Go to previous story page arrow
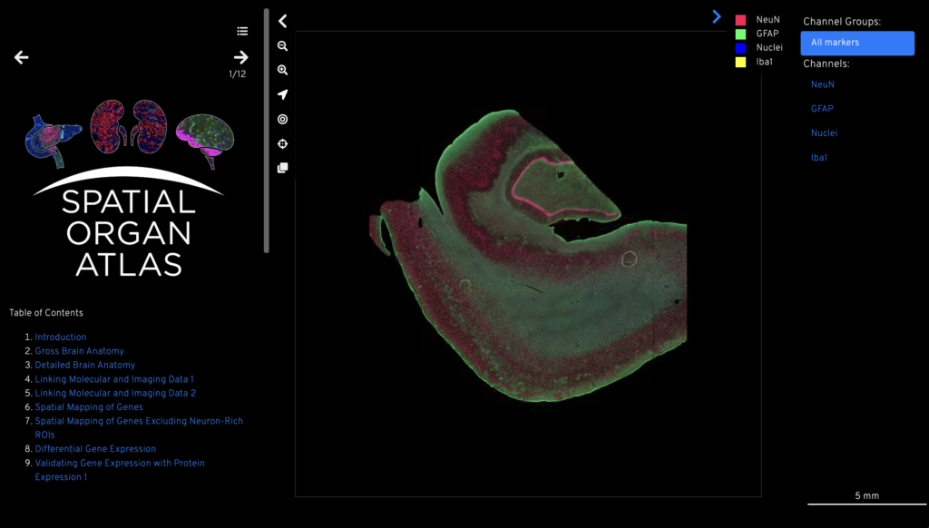This screenshot has height=528, width=929. [x=22, y=57]
